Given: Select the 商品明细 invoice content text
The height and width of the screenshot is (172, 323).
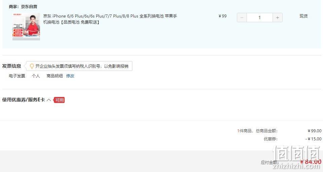Looking at the screenshot, I should [x=55, y=76].
